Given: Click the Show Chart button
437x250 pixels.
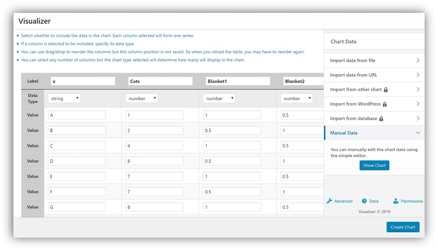Looking at the screenshot, I should [x=374, y=166].
